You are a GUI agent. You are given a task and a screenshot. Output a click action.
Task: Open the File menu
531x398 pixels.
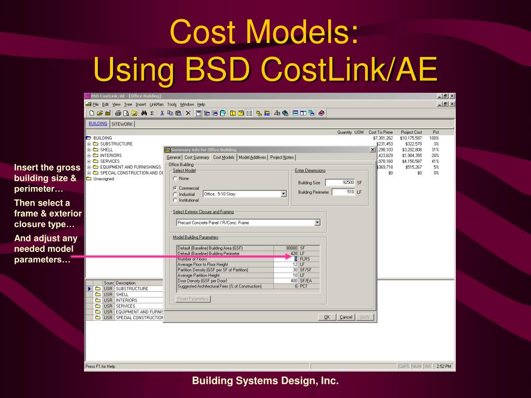click(x=95, y=104)
